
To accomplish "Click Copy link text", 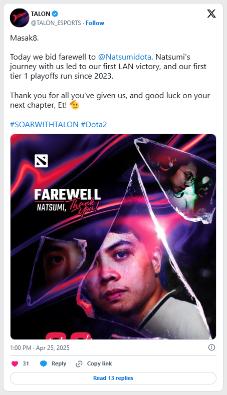I will [x=99, y=363].
